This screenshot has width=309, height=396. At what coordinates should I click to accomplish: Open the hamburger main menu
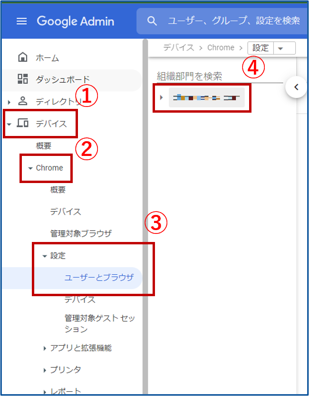tap(22, 21)
